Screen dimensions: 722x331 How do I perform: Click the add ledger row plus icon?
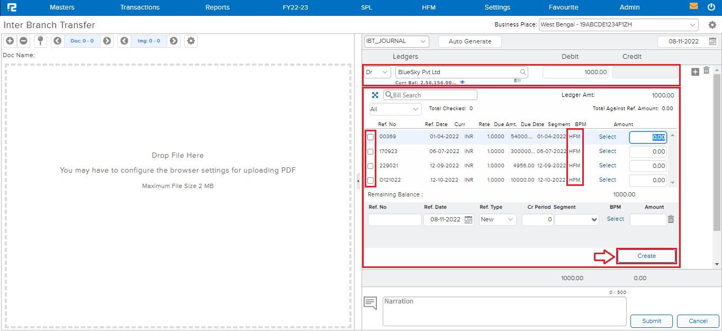(x=695, y=71)
